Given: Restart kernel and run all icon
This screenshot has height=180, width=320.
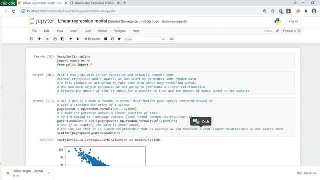Looking at the screenshot, I should [x=119, y=39].
